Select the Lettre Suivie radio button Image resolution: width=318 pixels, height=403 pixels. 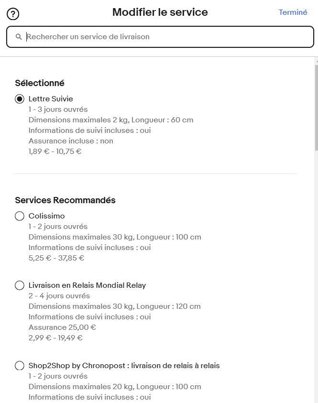coord(20,99)
